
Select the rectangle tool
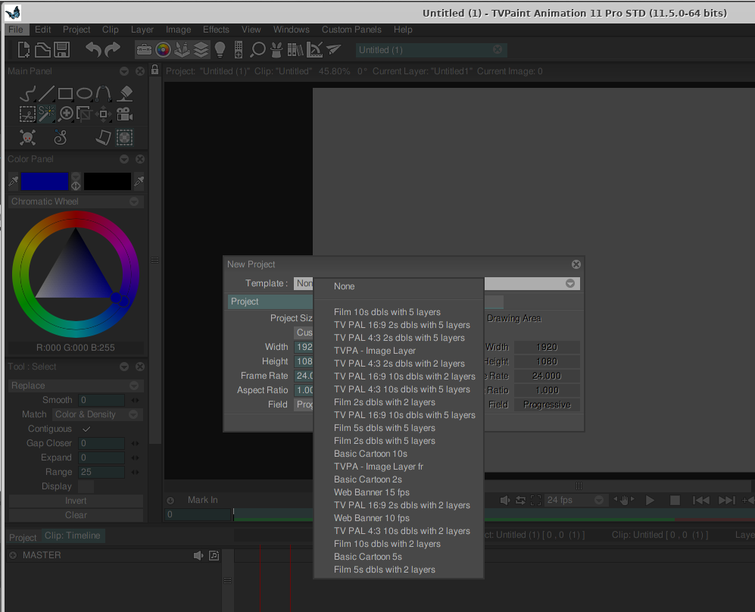pos(65,93)
